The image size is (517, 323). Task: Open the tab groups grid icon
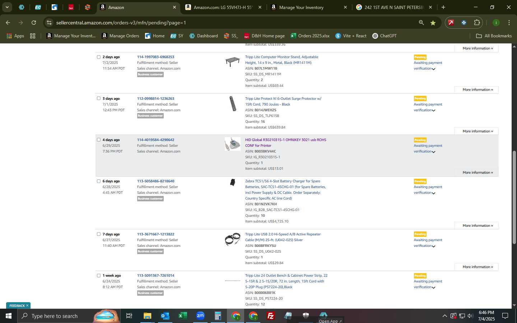coord(33,36)
